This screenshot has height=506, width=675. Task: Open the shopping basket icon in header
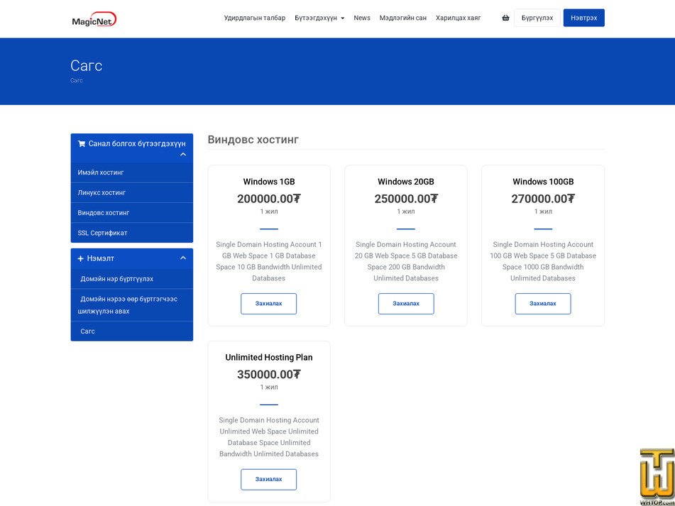[x=505, y=18]
